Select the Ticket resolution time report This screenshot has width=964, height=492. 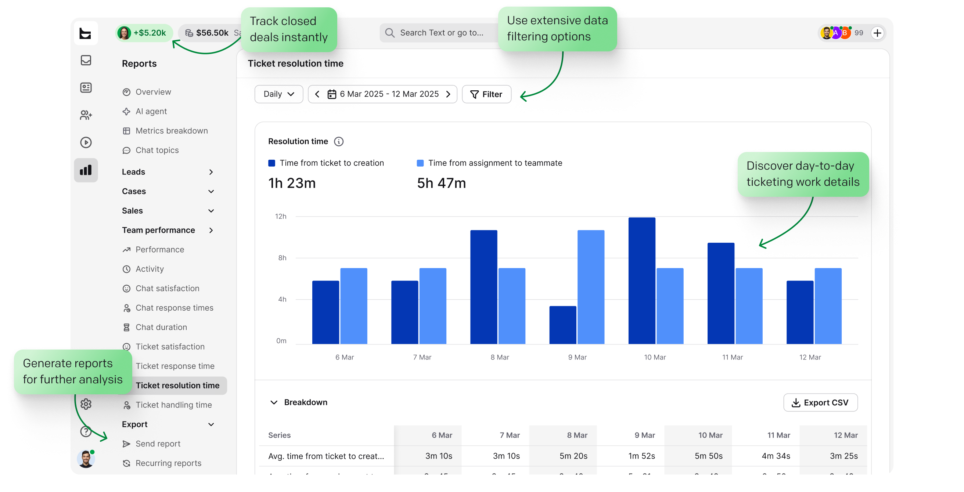click(177, 386)
